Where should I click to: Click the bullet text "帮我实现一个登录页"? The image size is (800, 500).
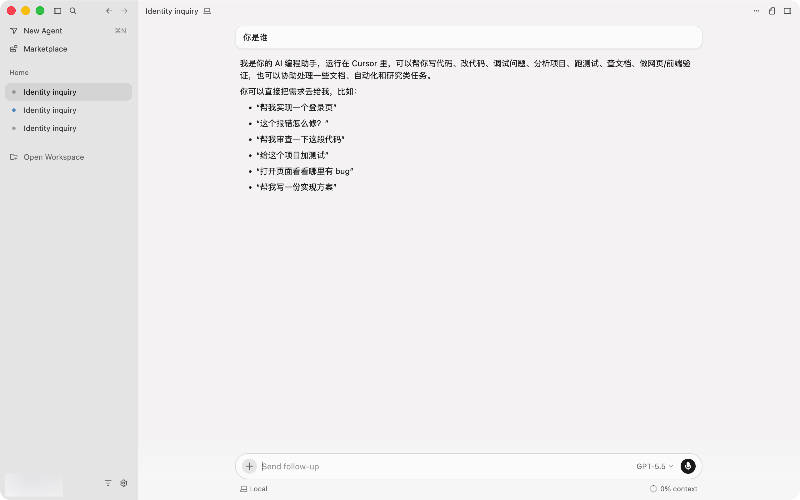point(297,107)
